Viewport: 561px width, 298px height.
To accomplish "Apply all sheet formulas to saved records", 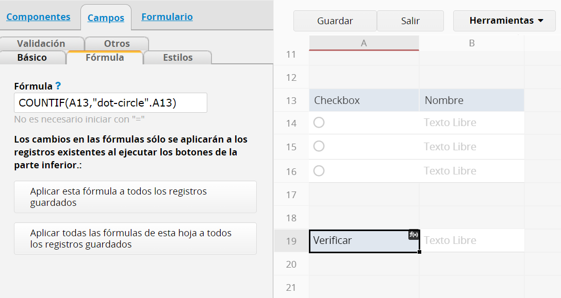I will 135,238.
